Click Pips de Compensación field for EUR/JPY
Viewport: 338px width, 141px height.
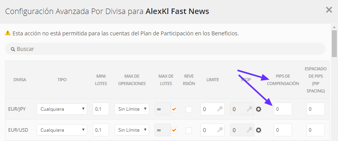coord(283,109)
